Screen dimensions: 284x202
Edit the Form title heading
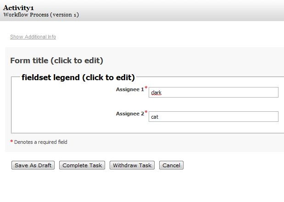point(56,60)
